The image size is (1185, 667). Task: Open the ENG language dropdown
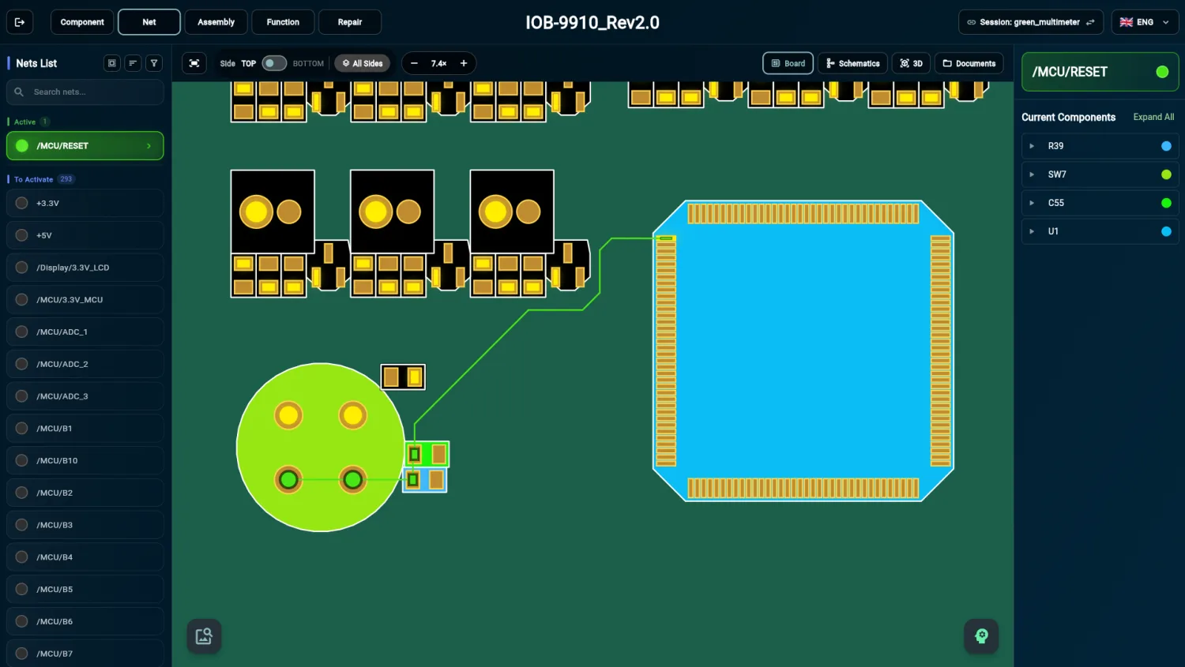point(1145,22)
